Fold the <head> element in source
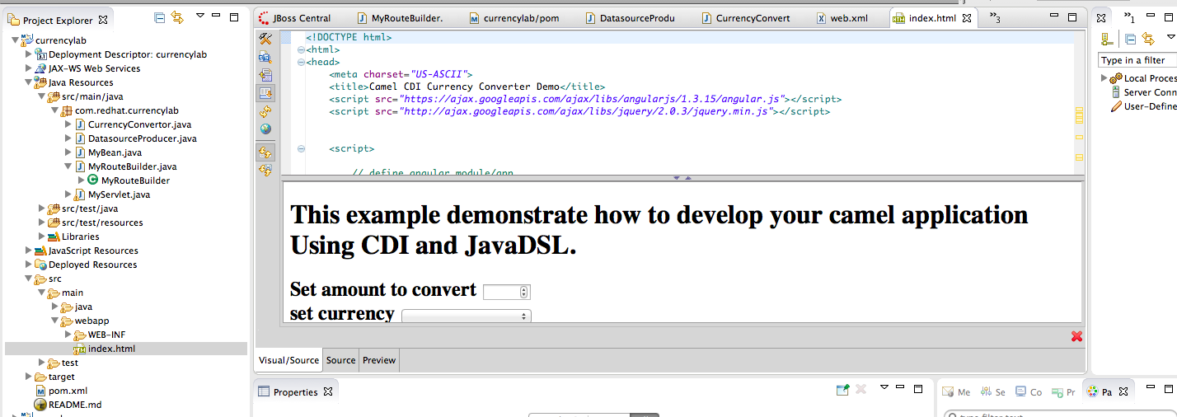The width and height of the screenshot is (1177, 417). click(301, 62)
